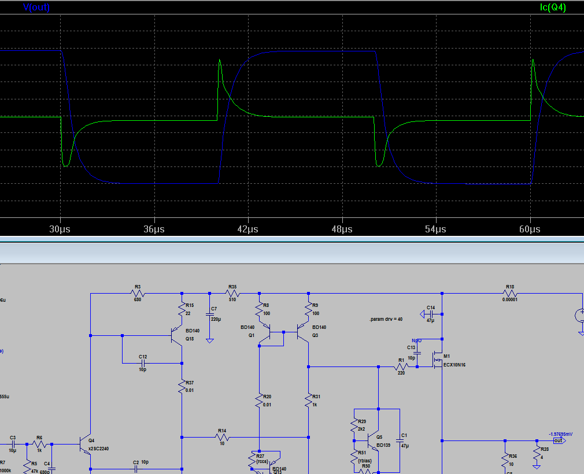The width and height of the screenshot is (584, 474).
Task: Select resistor R3 symbol in schematic
Action: click(x=138, y=294)
